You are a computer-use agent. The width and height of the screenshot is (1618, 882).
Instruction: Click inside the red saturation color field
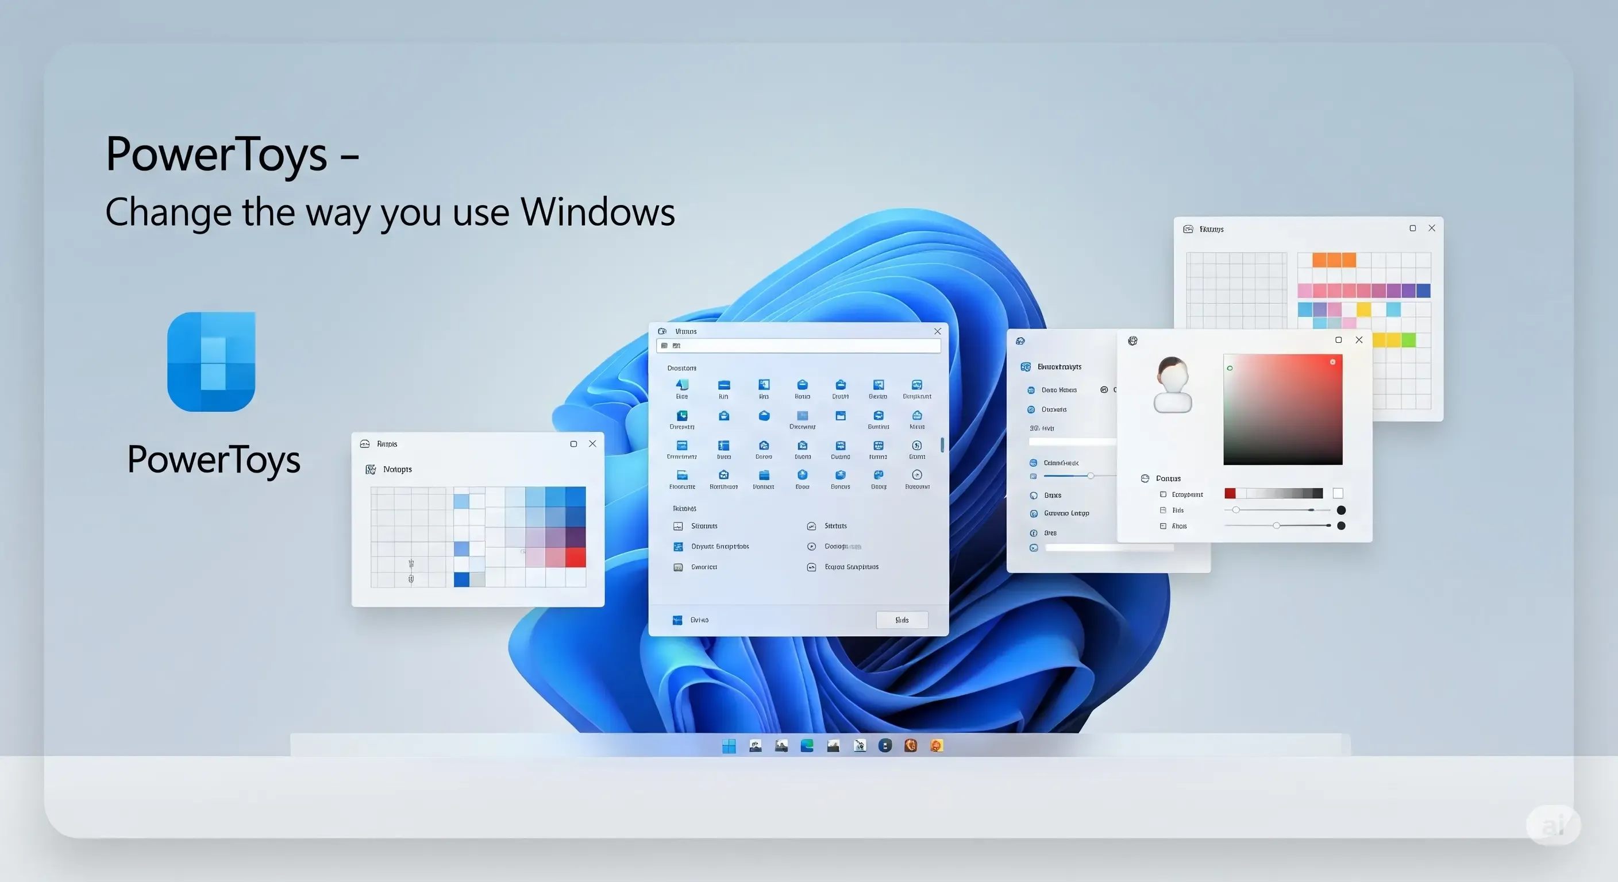click(x=1282, y=409)
